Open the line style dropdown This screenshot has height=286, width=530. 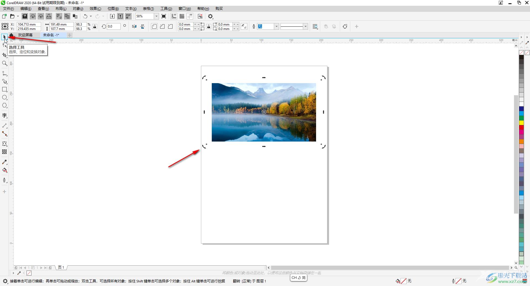point(305,26)
